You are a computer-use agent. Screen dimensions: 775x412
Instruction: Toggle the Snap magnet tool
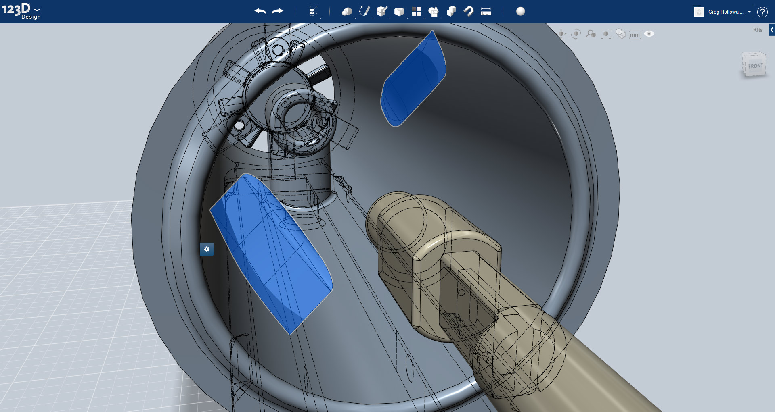[469, 11]
